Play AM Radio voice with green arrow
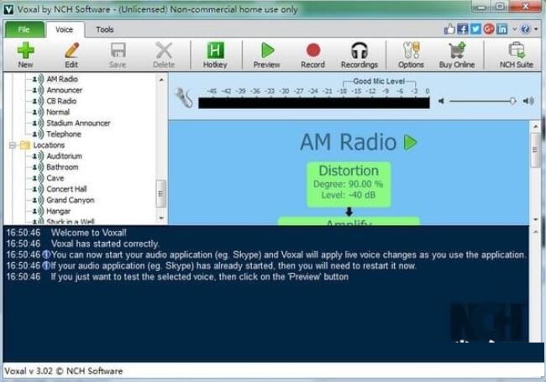 410,143
